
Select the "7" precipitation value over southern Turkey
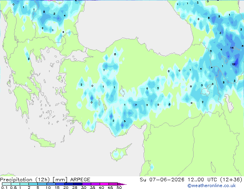(136, 105)
